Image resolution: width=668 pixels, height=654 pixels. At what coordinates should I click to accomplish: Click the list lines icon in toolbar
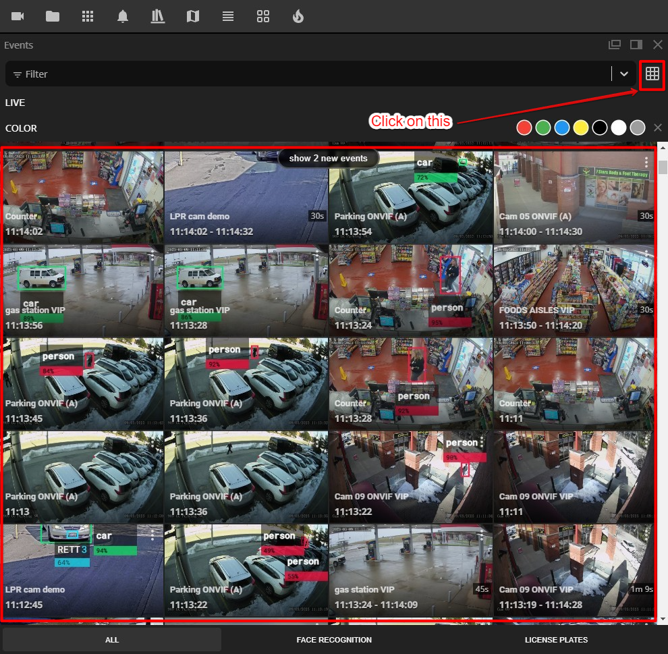coord(228,16)
